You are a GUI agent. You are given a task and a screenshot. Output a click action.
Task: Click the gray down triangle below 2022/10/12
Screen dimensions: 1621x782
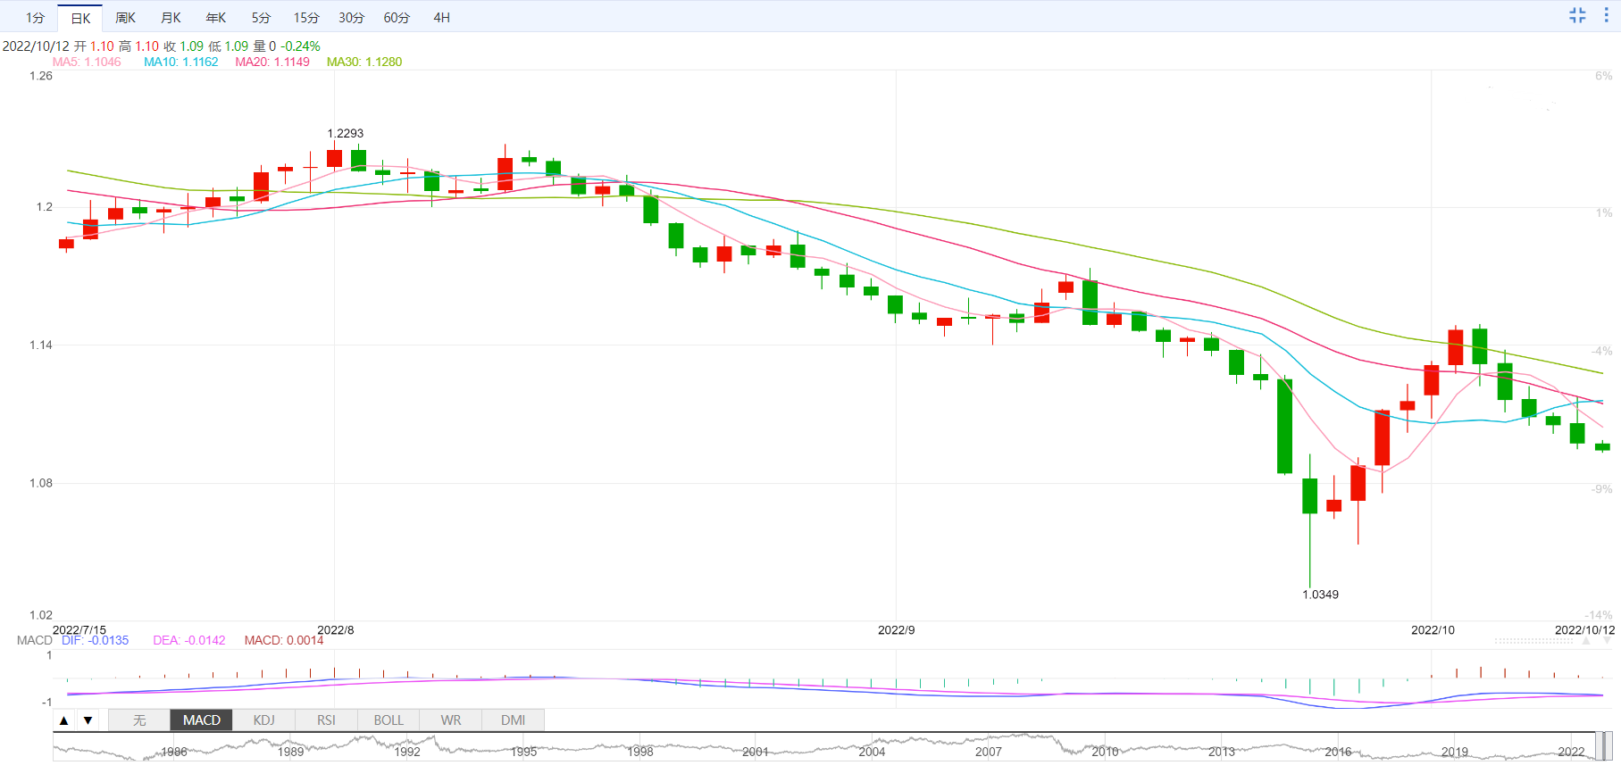pos(1608,641)
